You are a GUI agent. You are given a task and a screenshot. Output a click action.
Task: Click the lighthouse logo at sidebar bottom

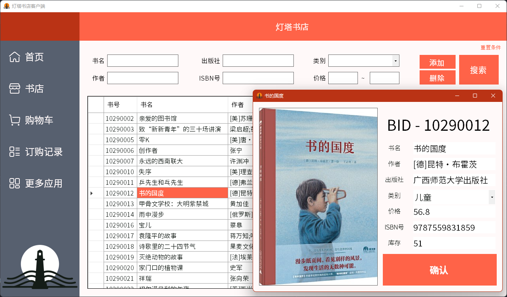40,267
